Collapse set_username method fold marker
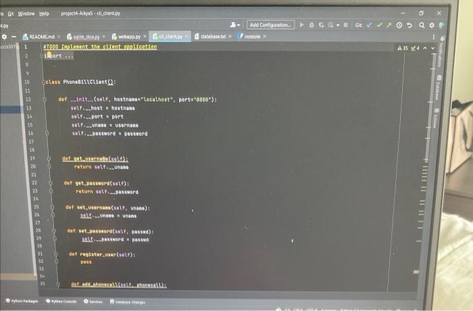 [x=52, y=207]
